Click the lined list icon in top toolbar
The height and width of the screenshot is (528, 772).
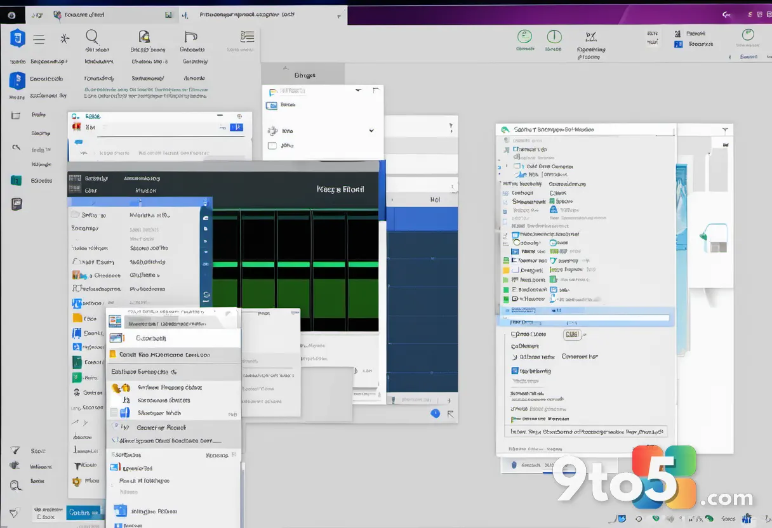246,37
